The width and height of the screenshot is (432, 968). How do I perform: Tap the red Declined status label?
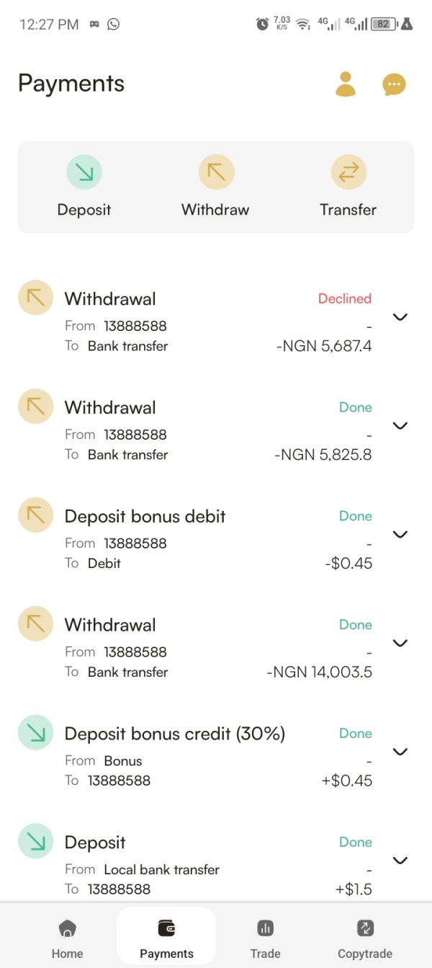tap(345, 298)
